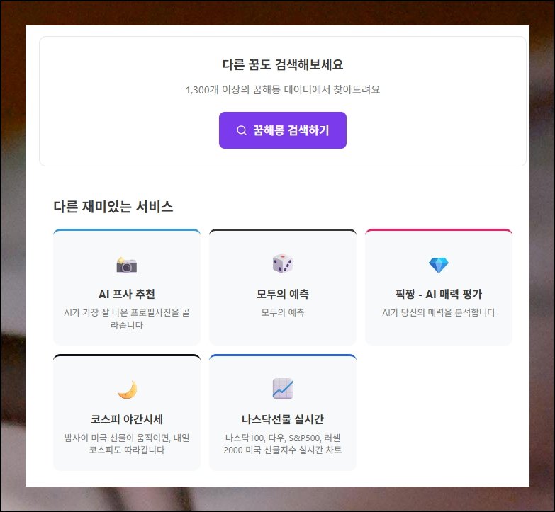Click the magnifier icon in search button
This screenshot has width=555, height=512.
click(x=242, y=130)
